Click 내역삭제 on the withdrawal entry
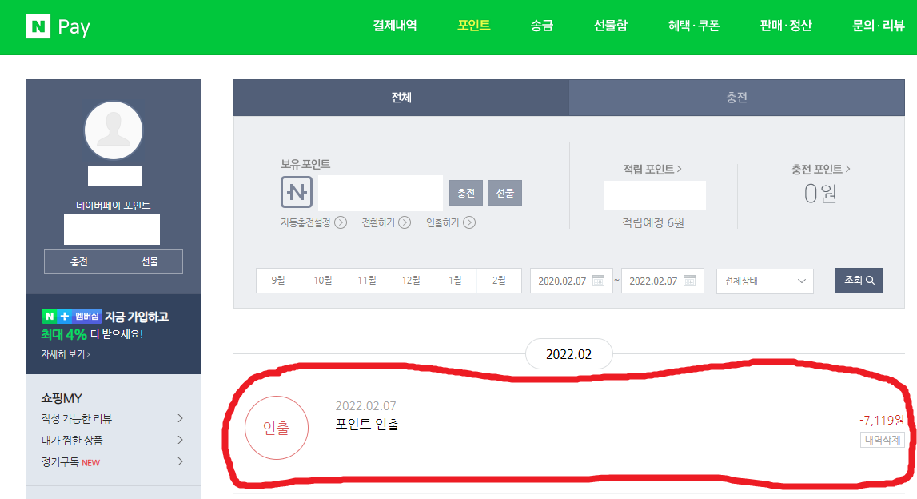Screen dimensions: 917x499 coord(883,440)
